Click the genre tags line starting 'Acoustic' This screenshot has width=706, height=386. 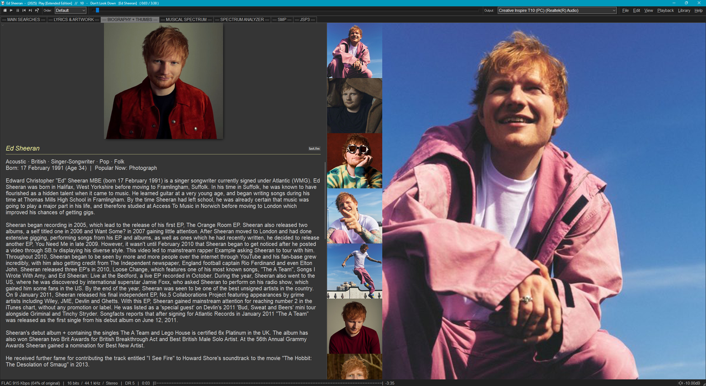click(x=65, y=162)
